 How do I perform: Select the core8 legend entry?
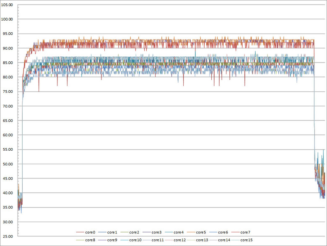point(86,240)
